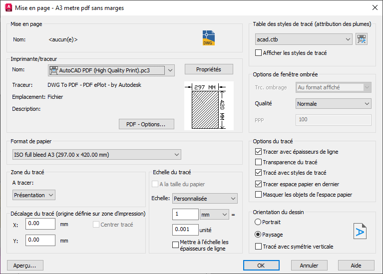Enable Afficher les styles de tracé
Viewport: 383px width, 274px height.
click(259, 52)
